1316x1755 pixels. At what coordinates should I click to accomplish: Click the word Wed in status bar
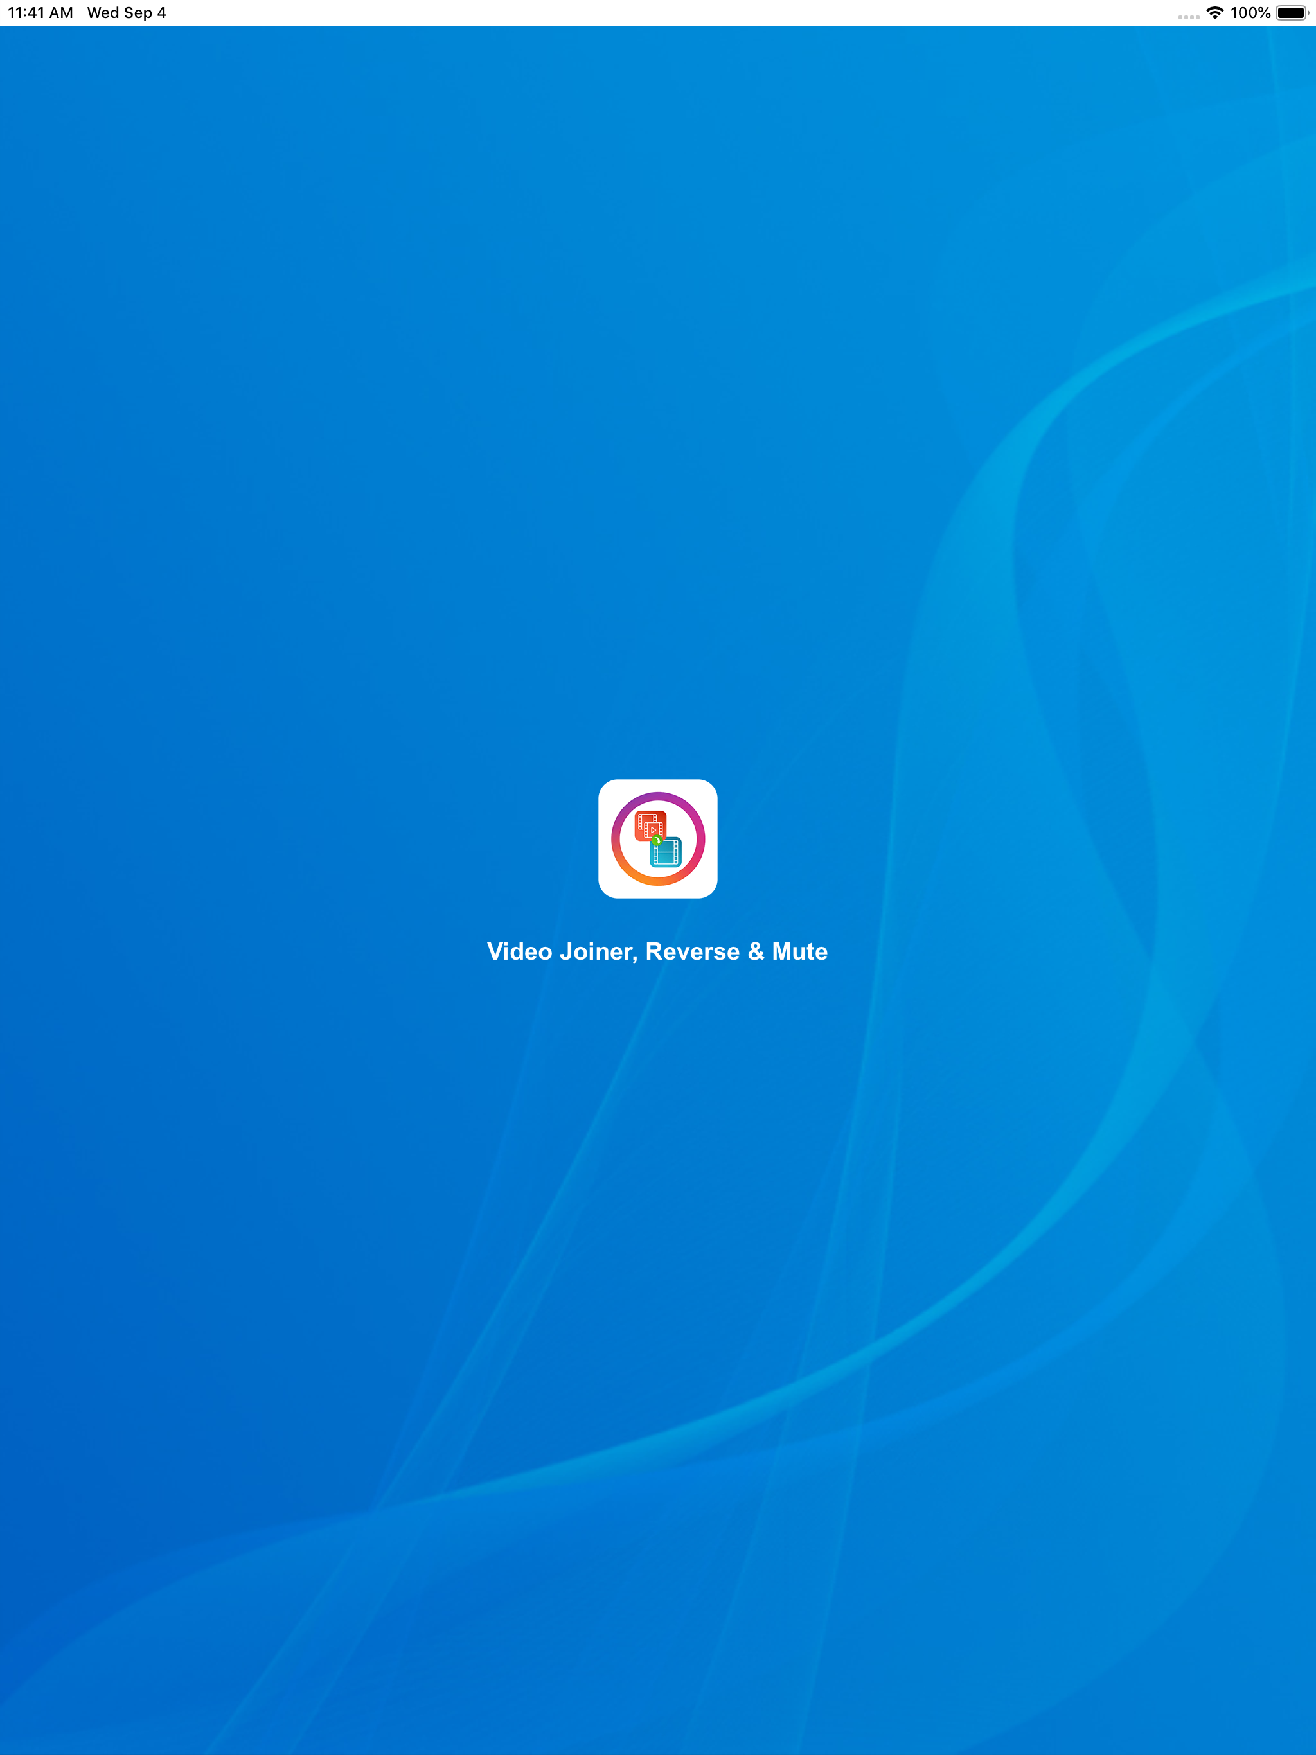coord(103,13)
